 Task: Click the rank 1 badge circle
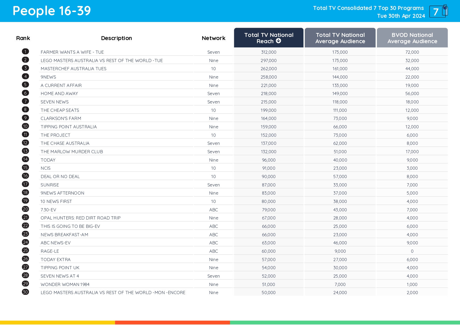[25, 51]
